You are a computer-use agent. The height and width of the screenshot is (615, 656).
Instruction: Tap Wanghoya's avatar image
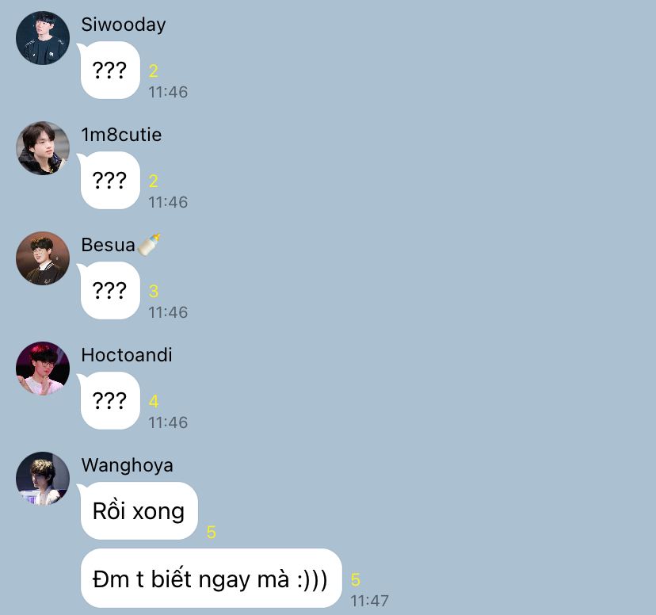click(x=43, y=479)
